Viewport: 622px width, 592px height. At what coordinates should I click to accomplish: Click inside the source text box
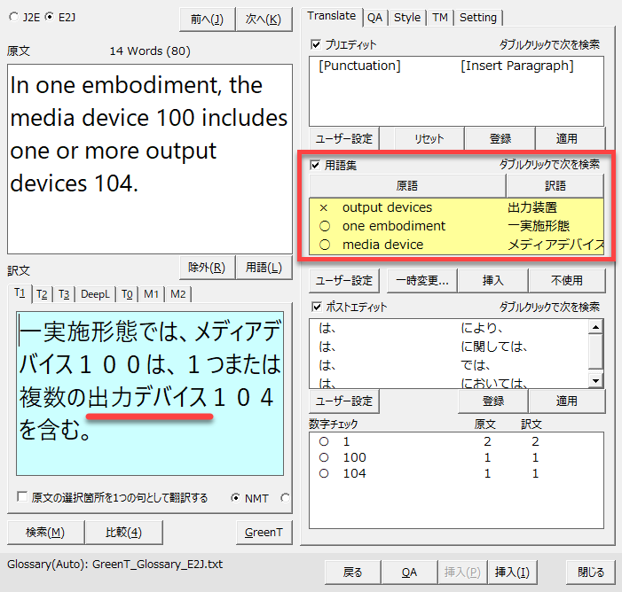(x=149, y=160)
